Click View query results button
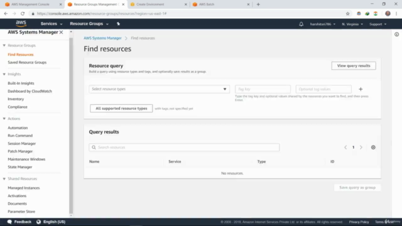Image resolution: width=402 pixels, height=226 pixels. [x=354, y=65]
